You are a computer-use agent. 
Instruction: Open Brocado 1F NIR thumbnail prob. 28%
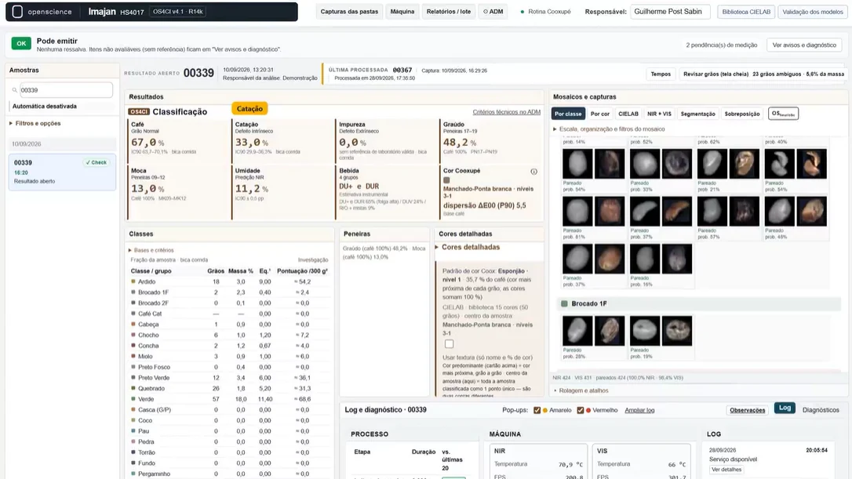coord(577,330)
